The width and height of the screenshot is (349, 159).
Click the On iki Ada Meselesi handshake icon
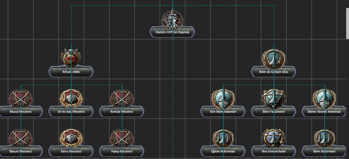pyautogui.click(x=71, y=98)
